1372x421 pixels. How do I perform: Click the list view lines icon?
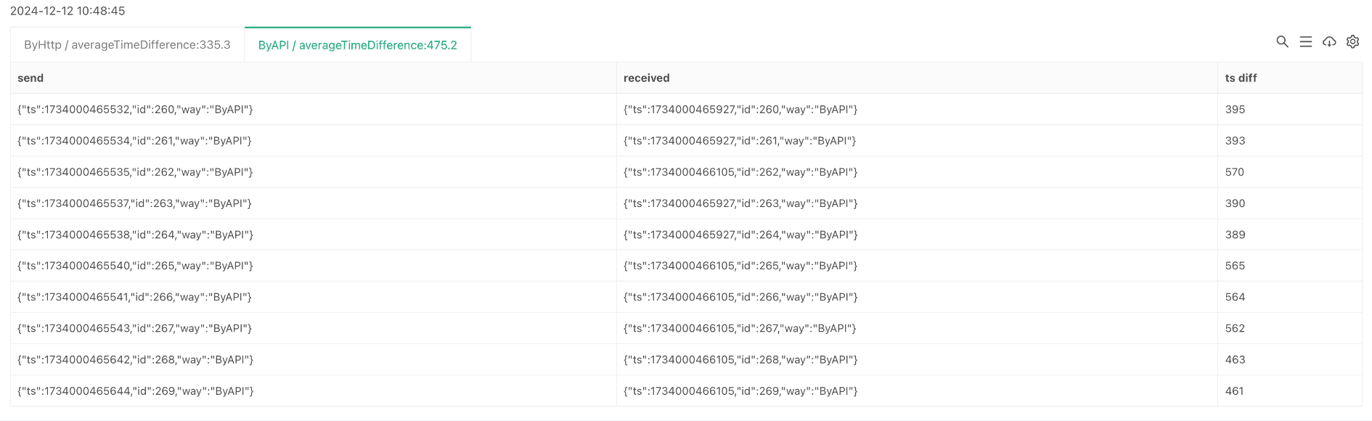point(1306,42)
